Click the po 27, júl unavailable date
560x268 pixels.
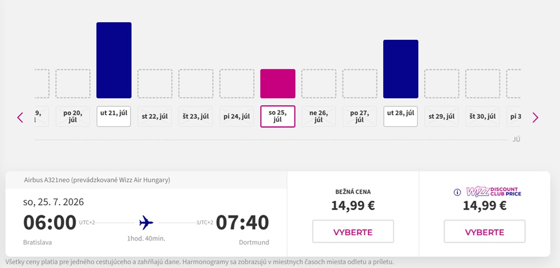359,116
